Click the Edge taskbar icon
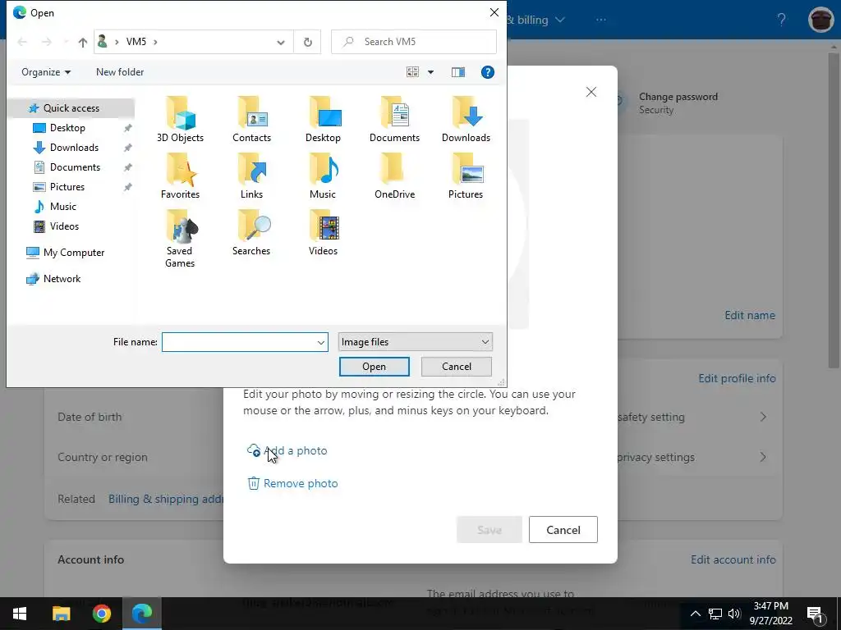 pyautogui.click(x=142, y=614)
